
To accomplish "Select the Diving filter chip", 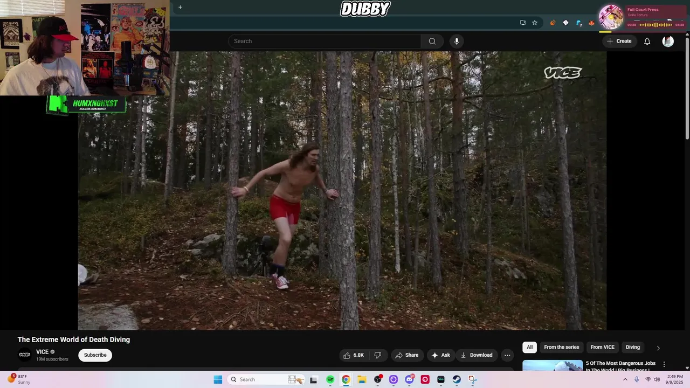I will pos(633,347).
